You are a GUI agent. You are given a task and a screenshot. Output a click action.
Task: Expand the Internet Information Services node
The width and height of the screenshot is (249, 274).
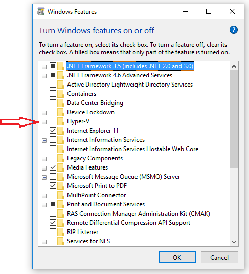point(44,140)
